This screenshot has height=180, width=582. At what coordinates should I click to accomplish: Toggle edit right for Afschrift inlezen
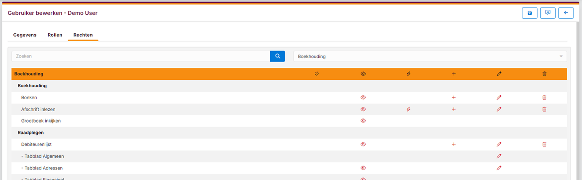click(x=499, y=109)
